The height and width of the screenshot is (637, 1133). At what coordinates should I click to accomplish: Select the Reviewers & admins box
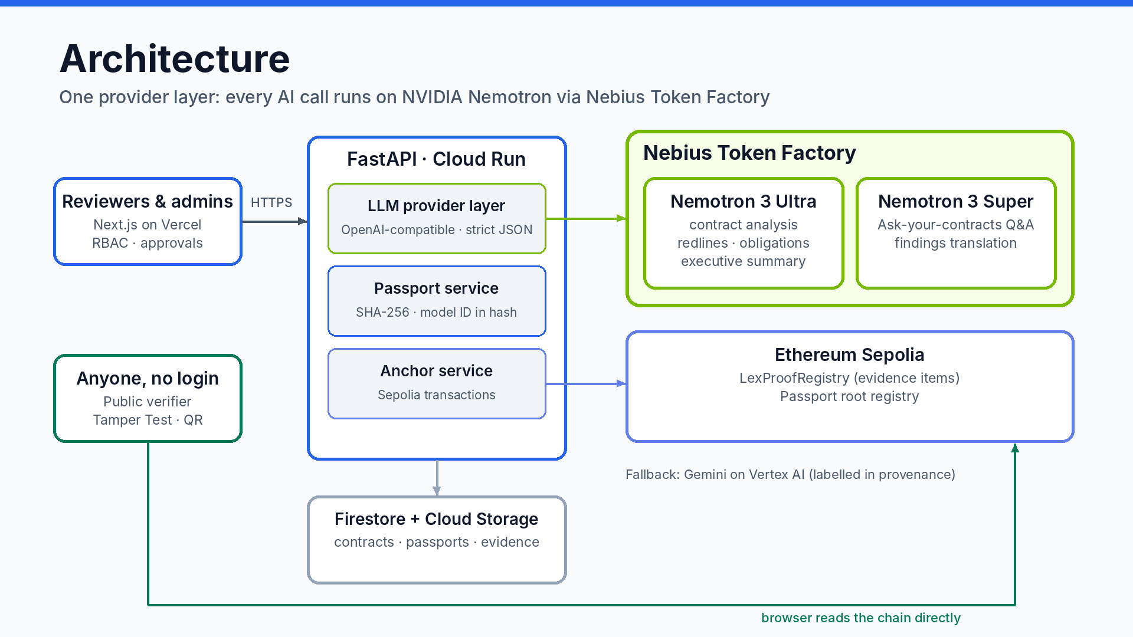pos(148,221)
